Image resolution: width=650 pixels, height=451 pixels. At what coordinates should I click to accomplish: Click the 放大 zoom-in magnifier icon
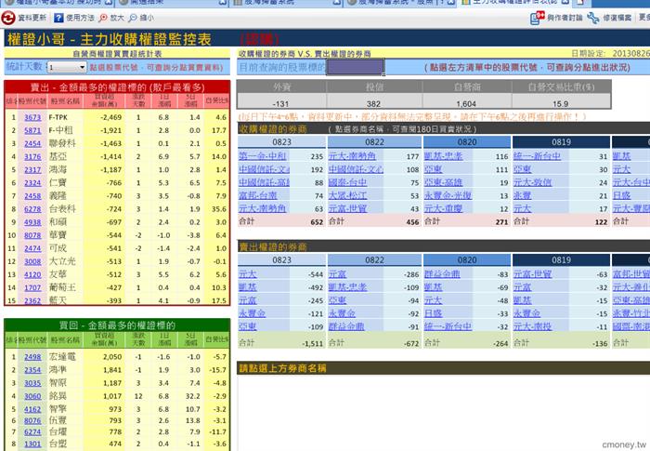(103, 18)
